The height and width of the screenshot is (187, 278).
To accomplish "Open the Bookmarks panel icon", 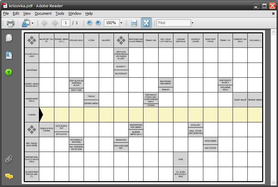I will (9, 55).
